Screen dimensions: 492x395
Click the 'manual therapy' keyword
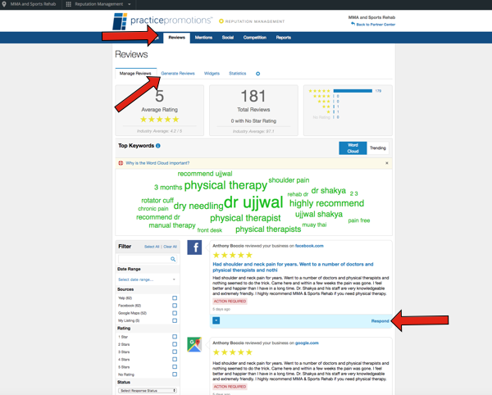[172, 225]
